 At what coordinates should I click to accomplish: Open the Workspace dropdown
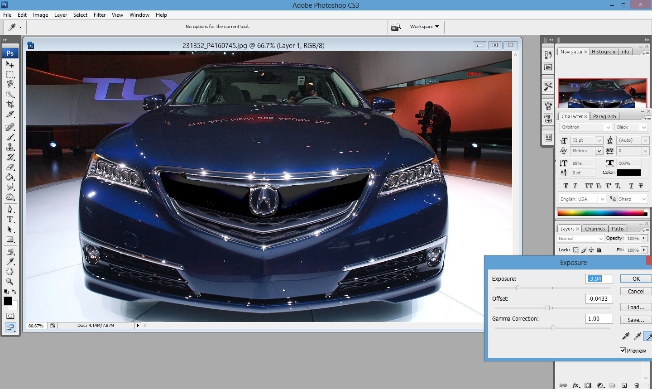click(424, 27)
